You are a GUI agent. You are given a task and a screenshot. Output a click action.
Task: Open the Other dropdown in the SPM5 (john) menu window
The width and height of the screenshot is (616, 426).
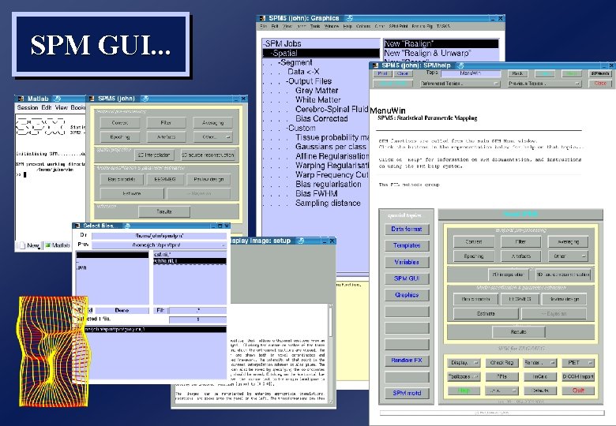pos(212,137)
